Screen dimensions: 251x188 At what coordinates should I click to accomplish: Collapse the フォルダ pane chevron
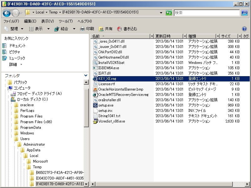coord(86,76)
